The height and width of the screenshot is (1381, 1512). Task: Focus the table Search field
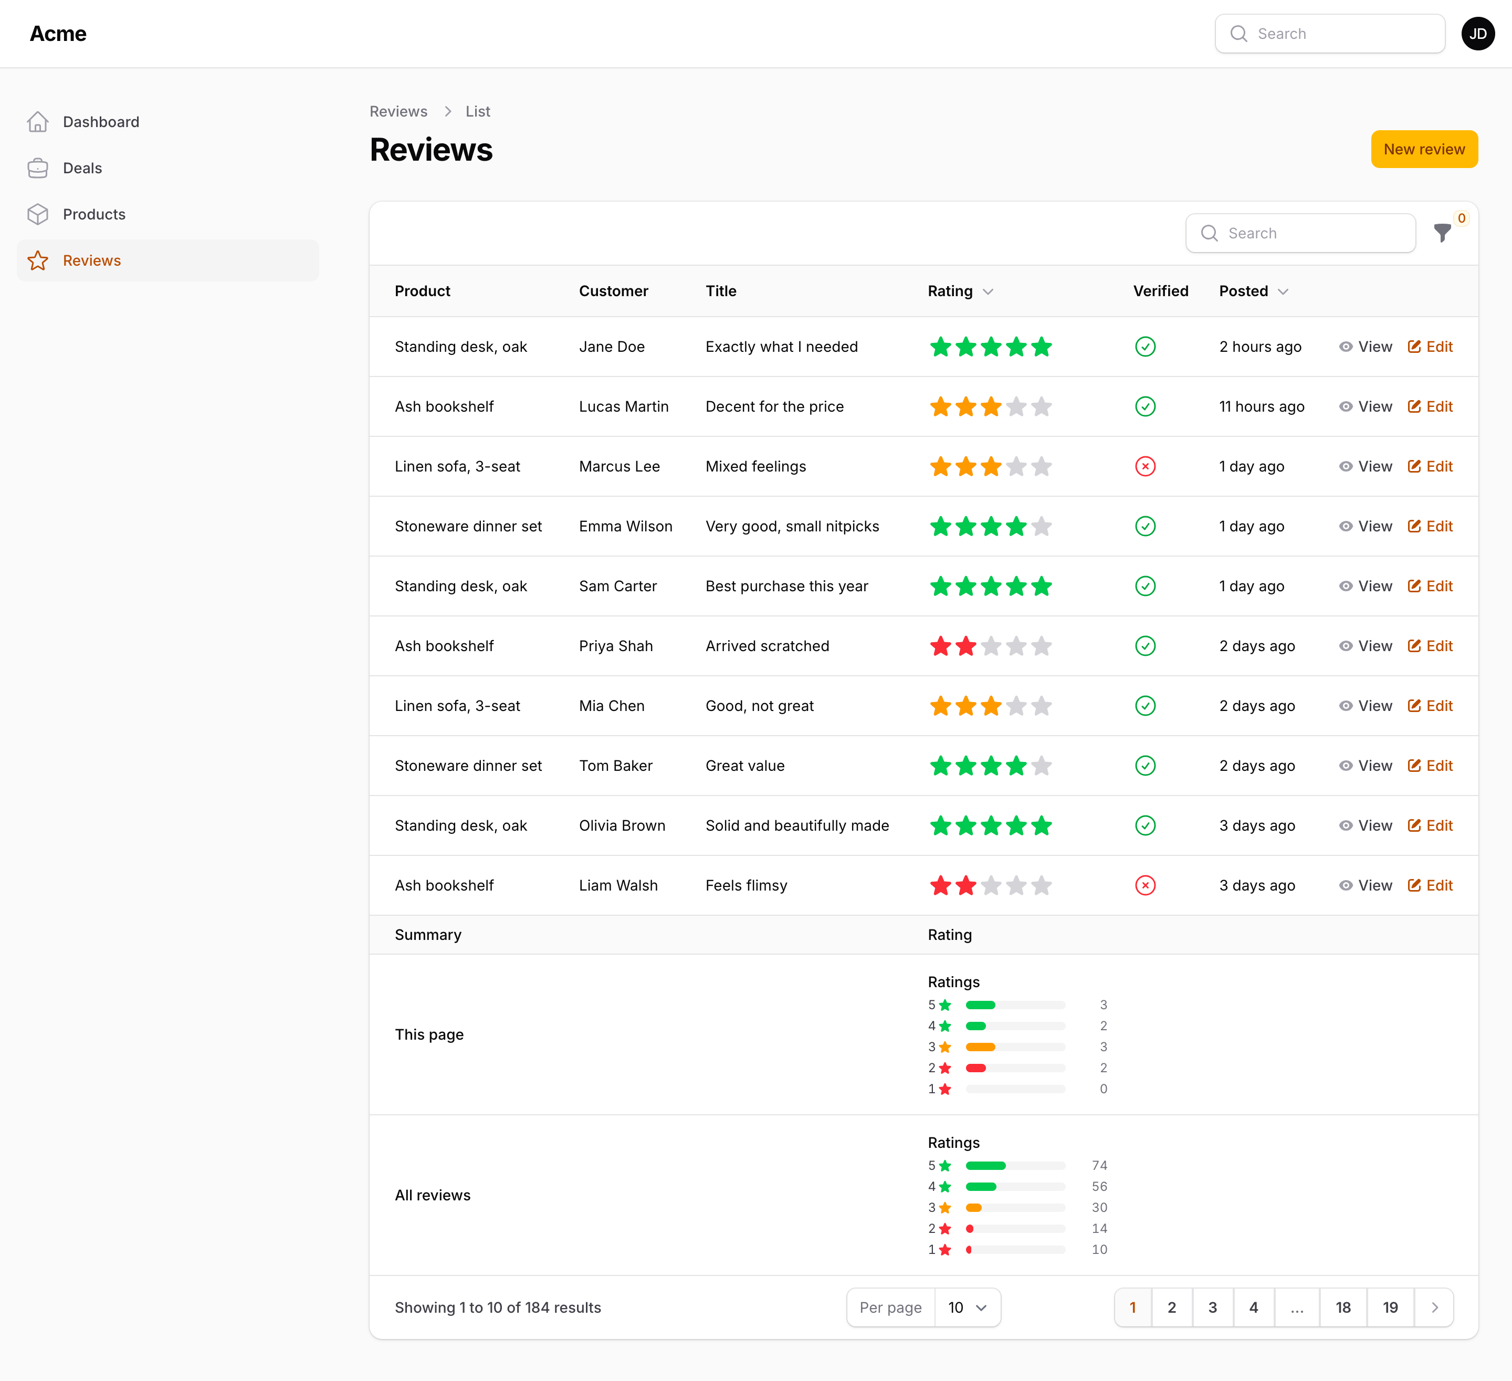coord(1300,233)
